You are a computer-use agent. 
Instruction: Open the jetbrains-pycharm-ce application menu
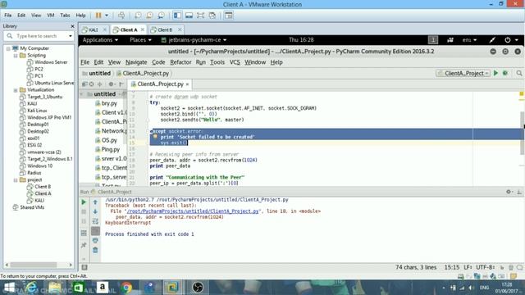point(194,40)
